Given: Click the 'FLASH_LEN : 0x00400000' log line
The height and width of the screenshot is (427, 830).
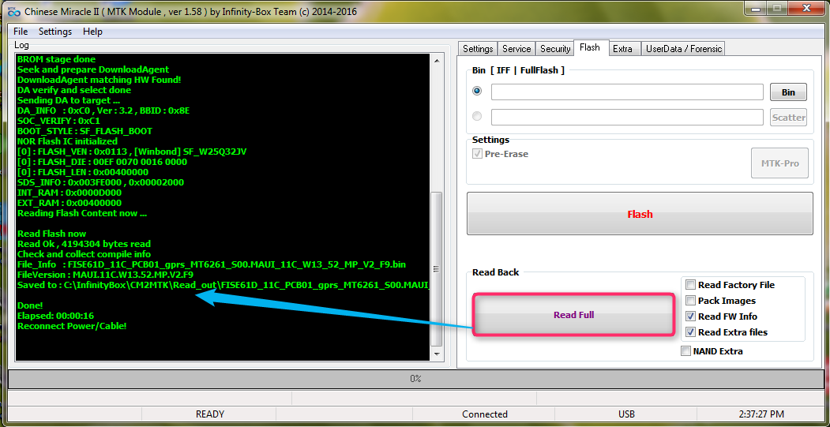Looking at the screenshot, I should tap(83, 172).
